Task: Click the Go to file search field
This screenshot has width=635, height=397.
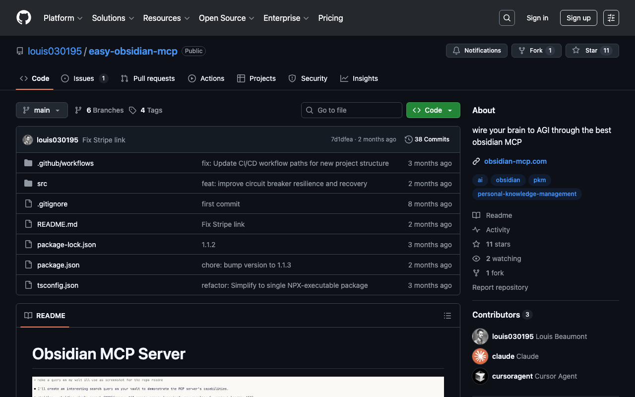Action: pos(351,110)
